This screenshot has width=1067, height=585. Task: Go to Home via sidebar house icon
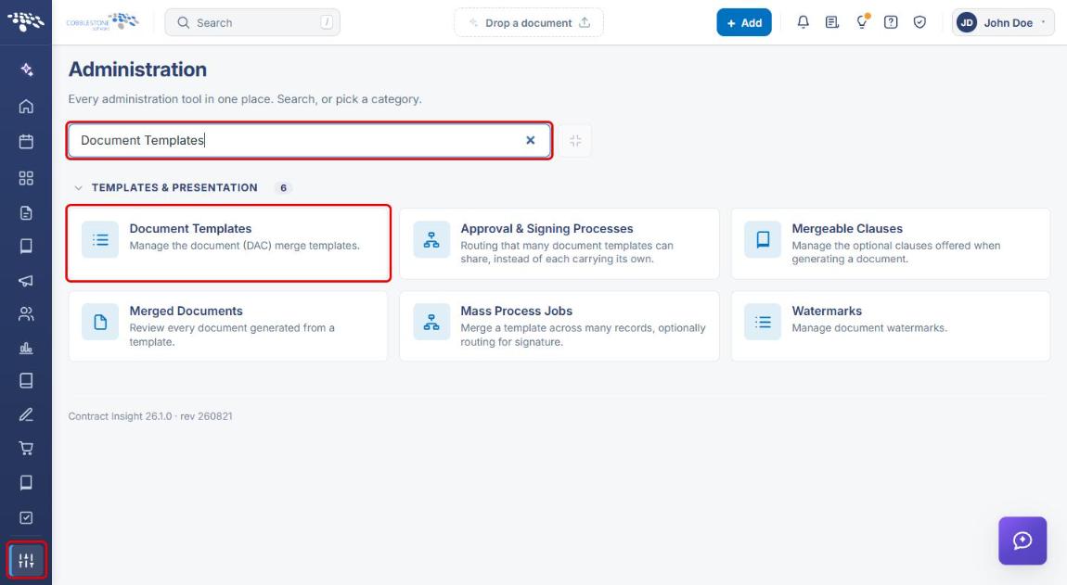pos(26,106)
